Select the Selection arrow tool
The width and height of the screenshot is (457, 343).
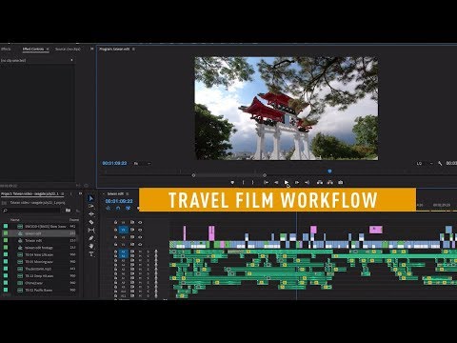click(91, 198)
